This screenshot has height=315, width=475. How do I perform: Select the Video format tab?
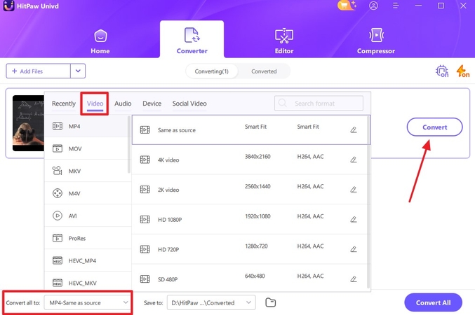click(x=95, y=104)
